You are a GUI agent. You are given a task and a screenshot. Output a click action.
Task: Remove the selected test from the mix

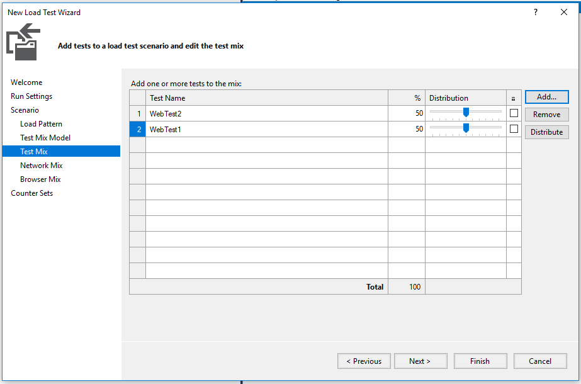pyautogui.click(x=546, y=114)
